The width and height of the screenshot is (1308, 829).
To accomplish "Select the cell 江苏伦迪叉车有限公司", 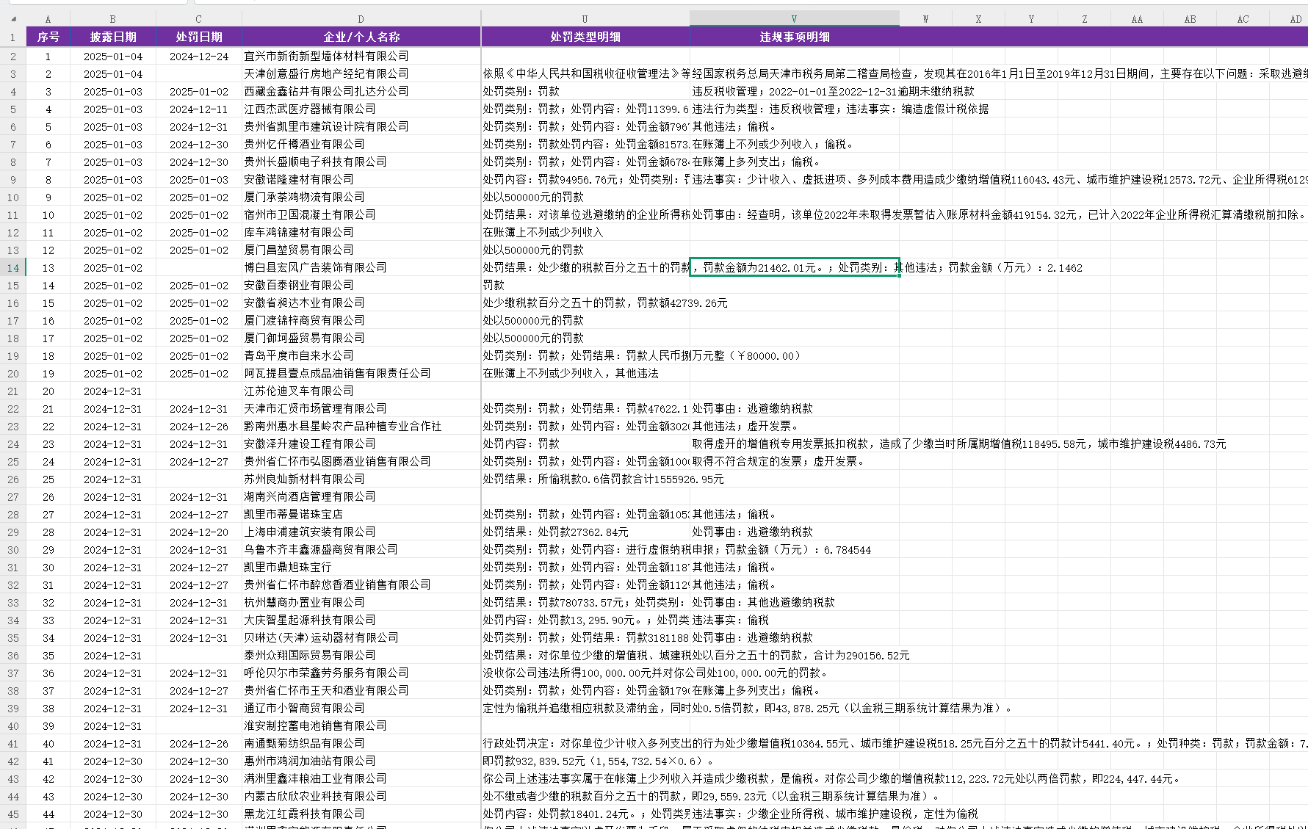I will 361,391.
